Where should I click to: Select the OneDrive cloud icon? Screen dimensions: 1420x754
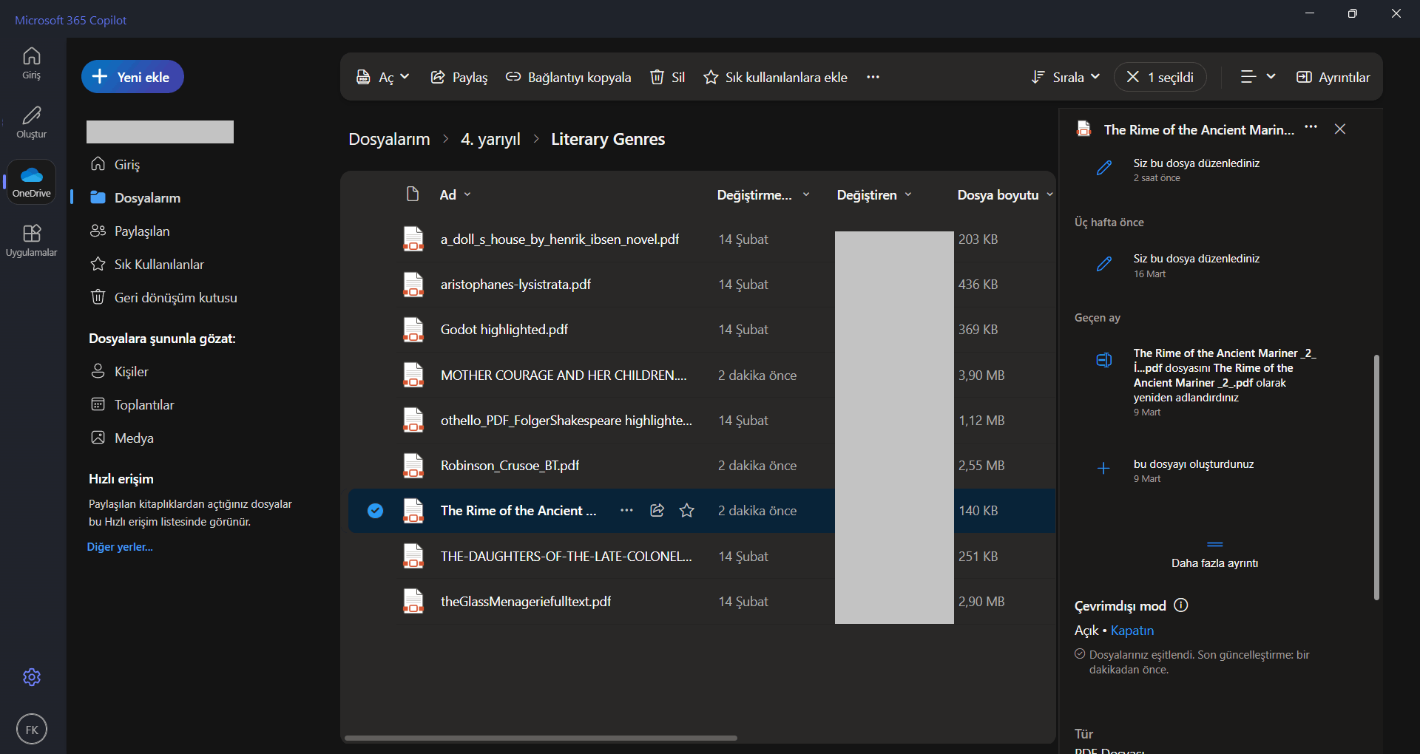click(x=31, y=181)
